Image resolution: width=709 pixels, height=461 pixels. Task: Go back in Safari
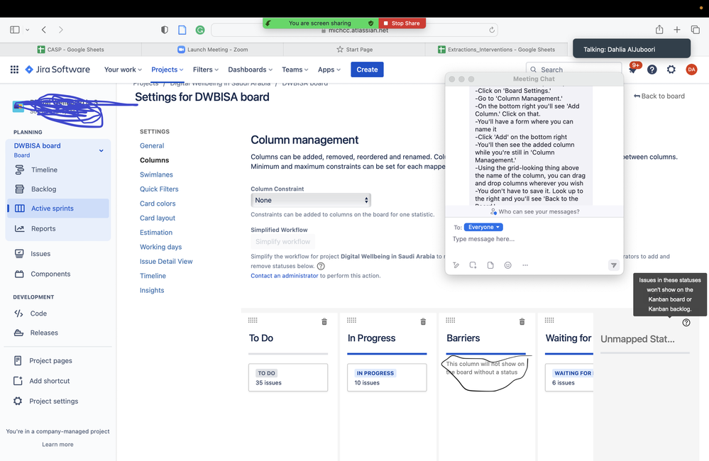pyautogui.click(x=44, y=30)
